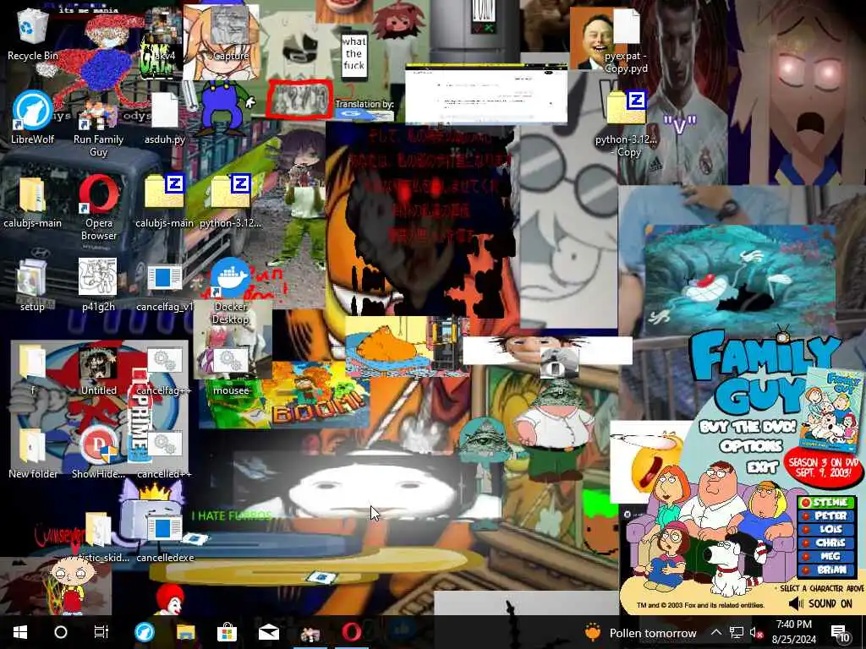
Task: Select LOIS in the Family Guy menu
Action: tap(826, 529)
